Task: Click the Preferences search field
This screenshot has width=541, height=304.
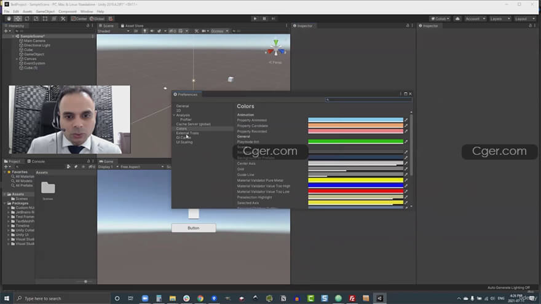Action: pos(368,100)
